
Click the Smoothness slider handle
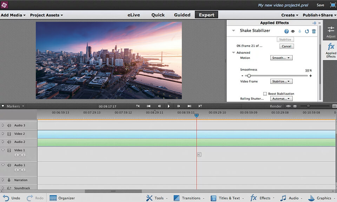pyautogui.click(x=249, y=76)
